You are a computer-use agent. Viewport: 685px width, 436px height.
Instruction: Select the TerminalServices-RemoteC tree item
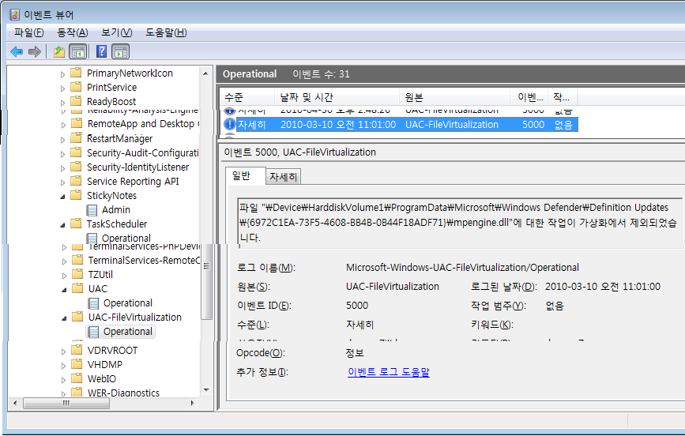point(144,261)
